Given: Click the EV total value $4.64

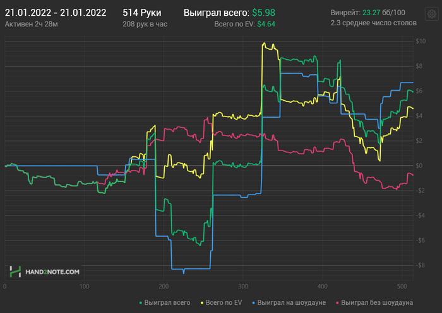Looking at the screenshot, I should coord(266,24).
